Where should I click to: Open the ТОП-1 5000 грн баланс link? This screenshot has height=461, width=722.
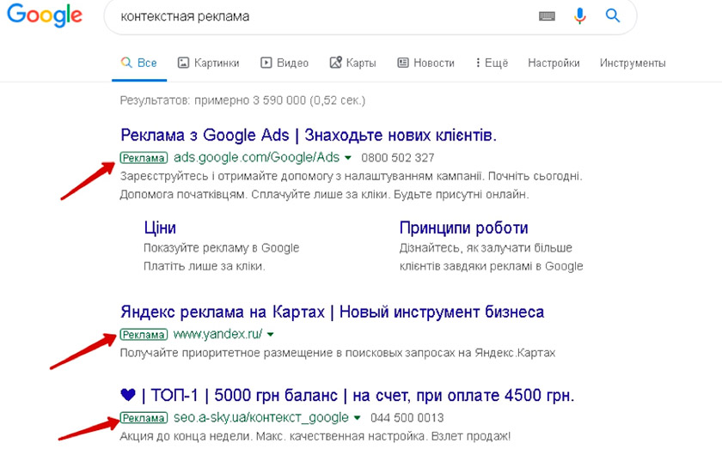(347, 396)
